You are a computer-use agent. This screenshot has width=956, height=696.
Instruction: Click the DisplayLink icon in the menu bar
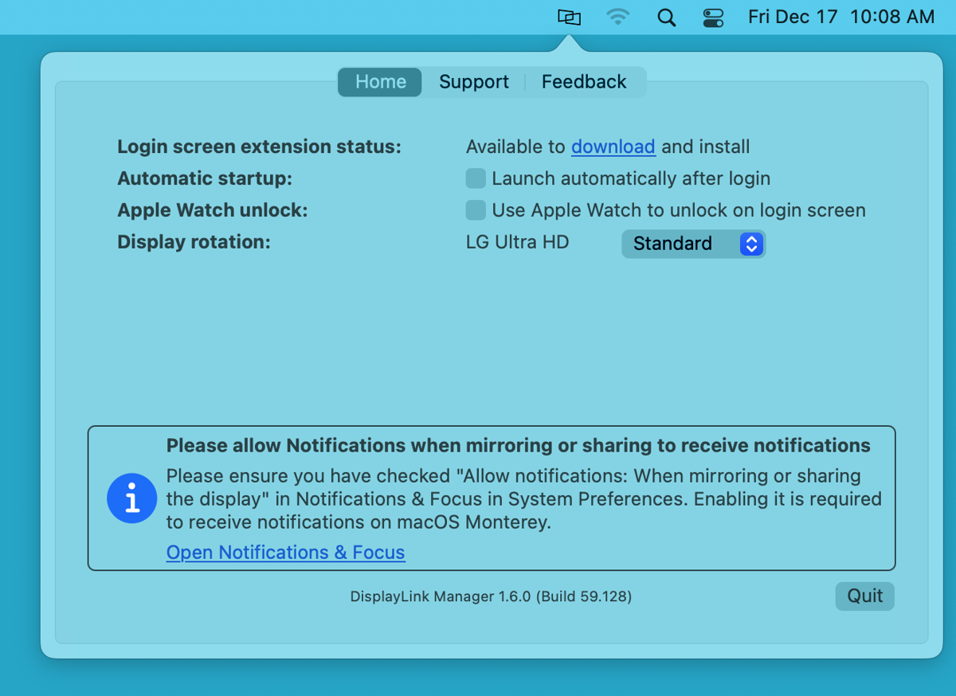[x=569, y=17]
